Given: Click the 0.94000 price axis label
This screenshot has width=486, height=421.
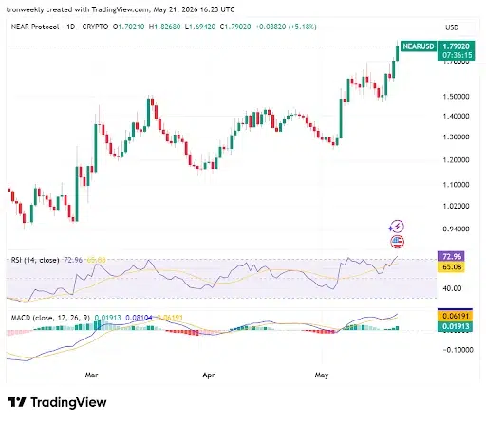Looking at the screenshot, I should coord(456,229).
